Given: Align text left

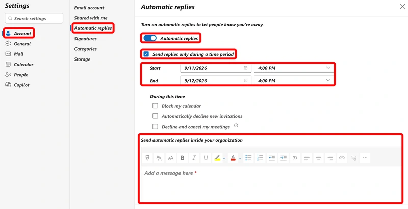Looking at the screenshot, I should [x=307, y=158].
